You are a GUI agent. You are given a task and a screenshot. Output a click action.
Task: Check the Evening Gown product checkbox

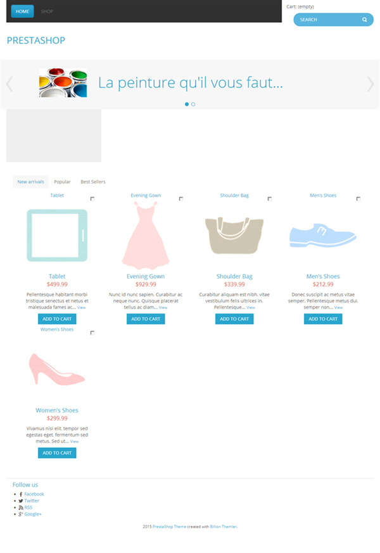pyautogui.click(x=181, y=199)
